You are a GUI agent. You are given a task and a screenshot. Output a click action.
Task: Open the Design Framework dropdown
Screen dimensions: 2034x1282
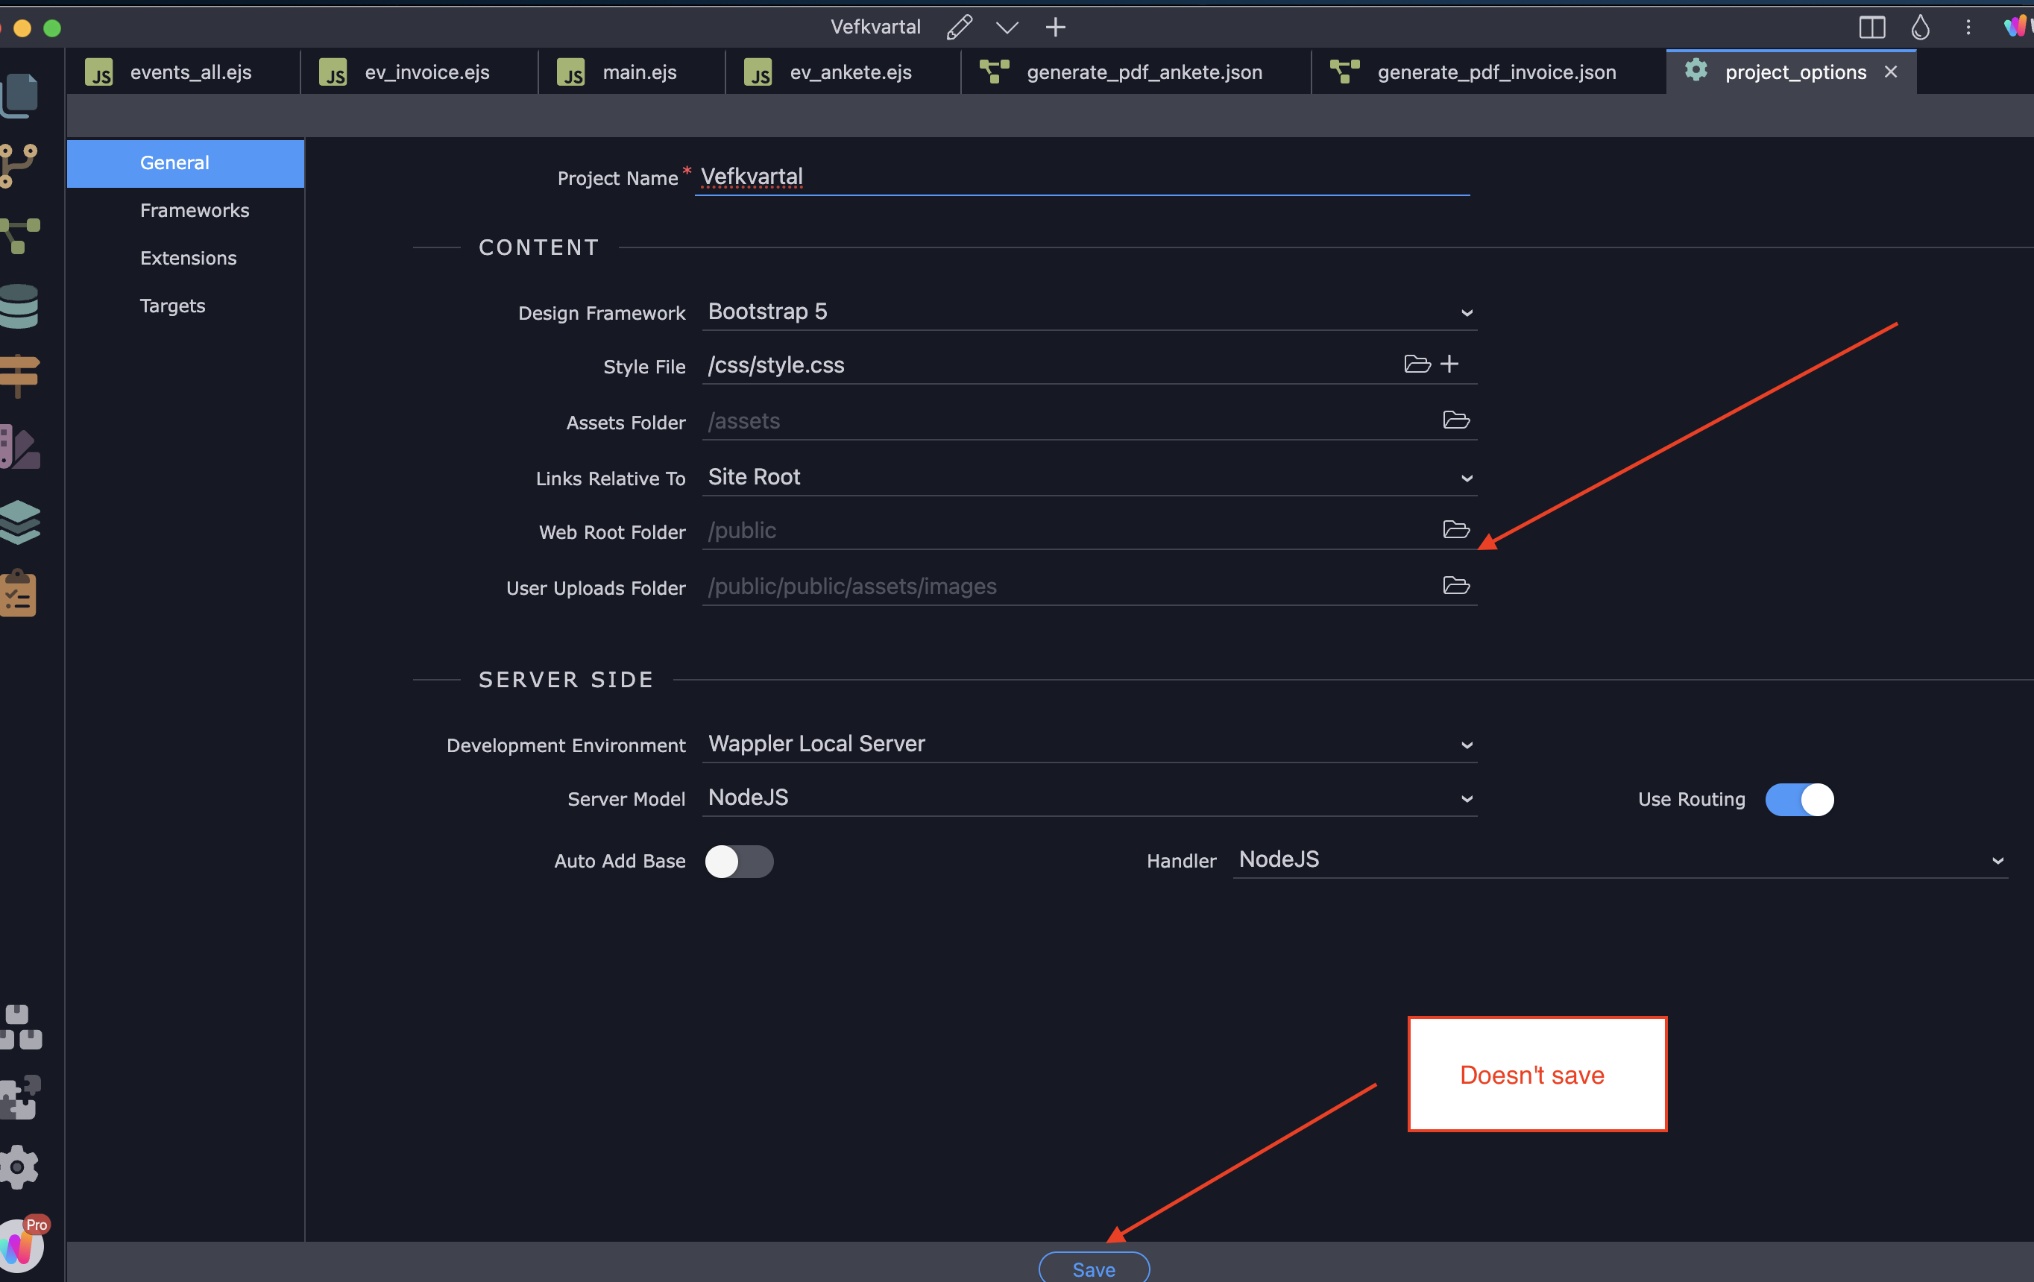[x=1089, y=312]
